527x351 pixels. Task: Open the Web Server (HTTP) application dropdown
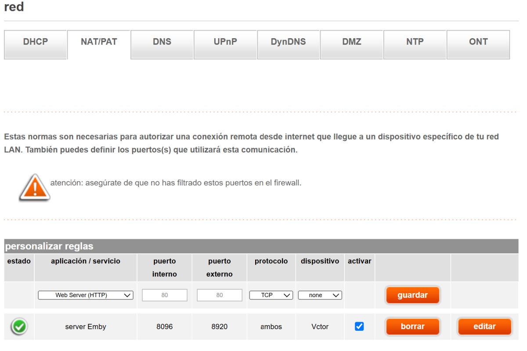click(86, 295)
